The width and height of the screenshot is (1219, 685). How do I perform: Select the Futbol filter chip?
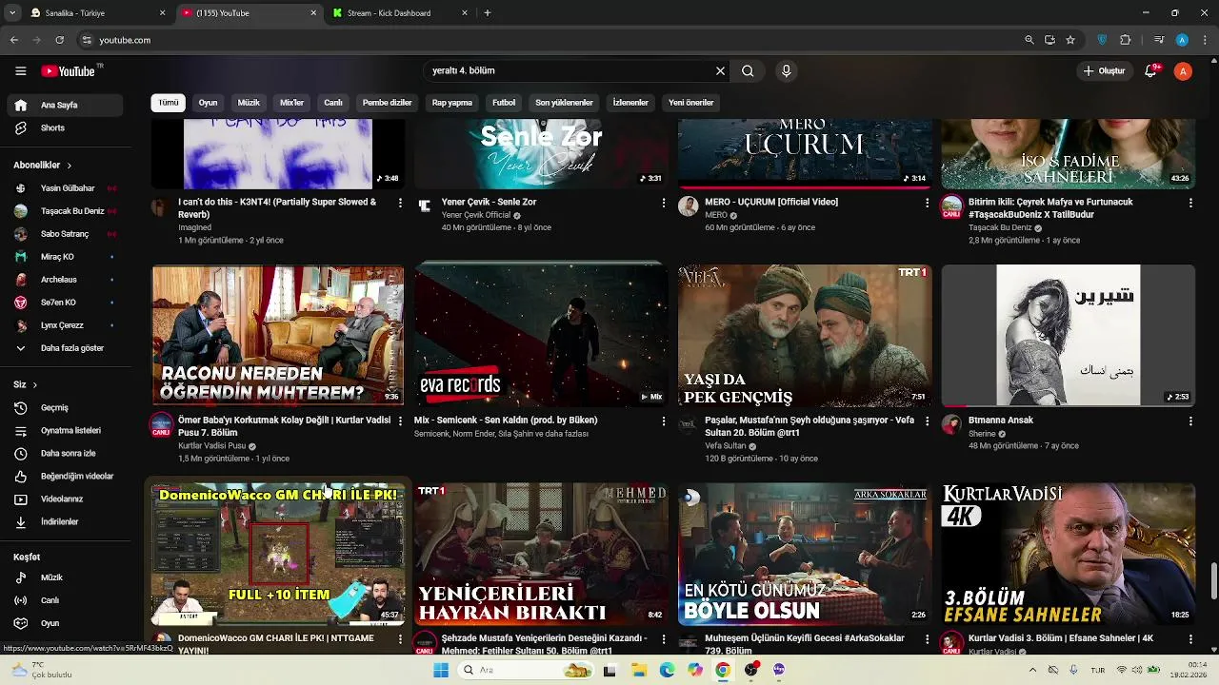(504, 103)
